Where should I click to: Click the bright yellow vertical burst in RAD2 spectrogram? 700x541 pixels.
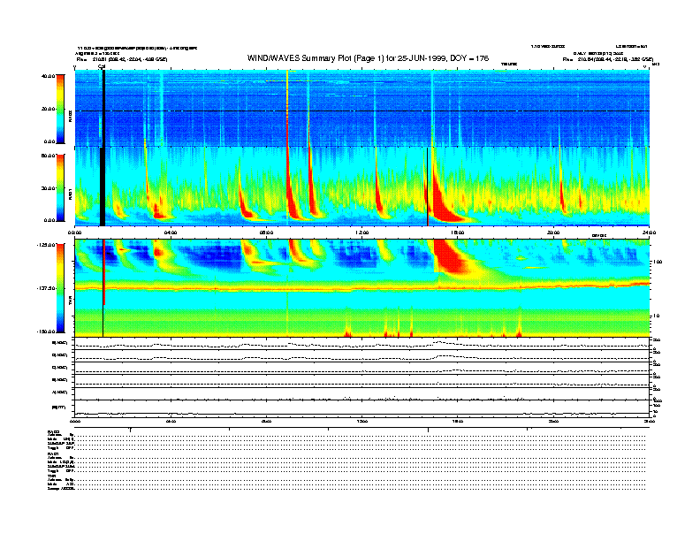(287, 109)
